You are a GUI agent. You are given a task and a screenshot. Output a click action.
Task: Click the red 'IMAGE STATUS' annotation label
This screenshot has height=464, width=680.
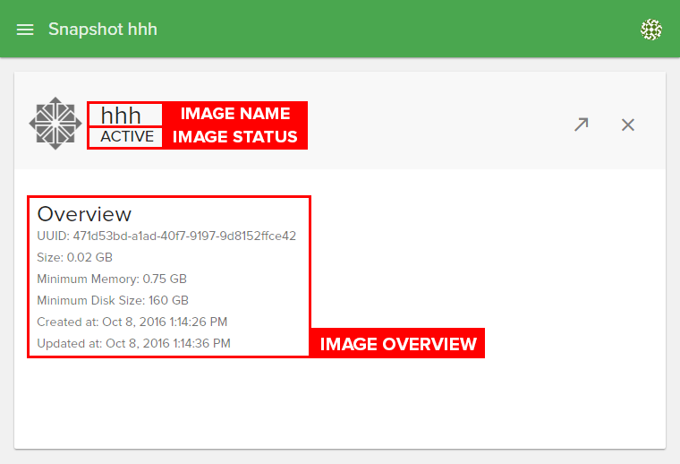point(234,137)
